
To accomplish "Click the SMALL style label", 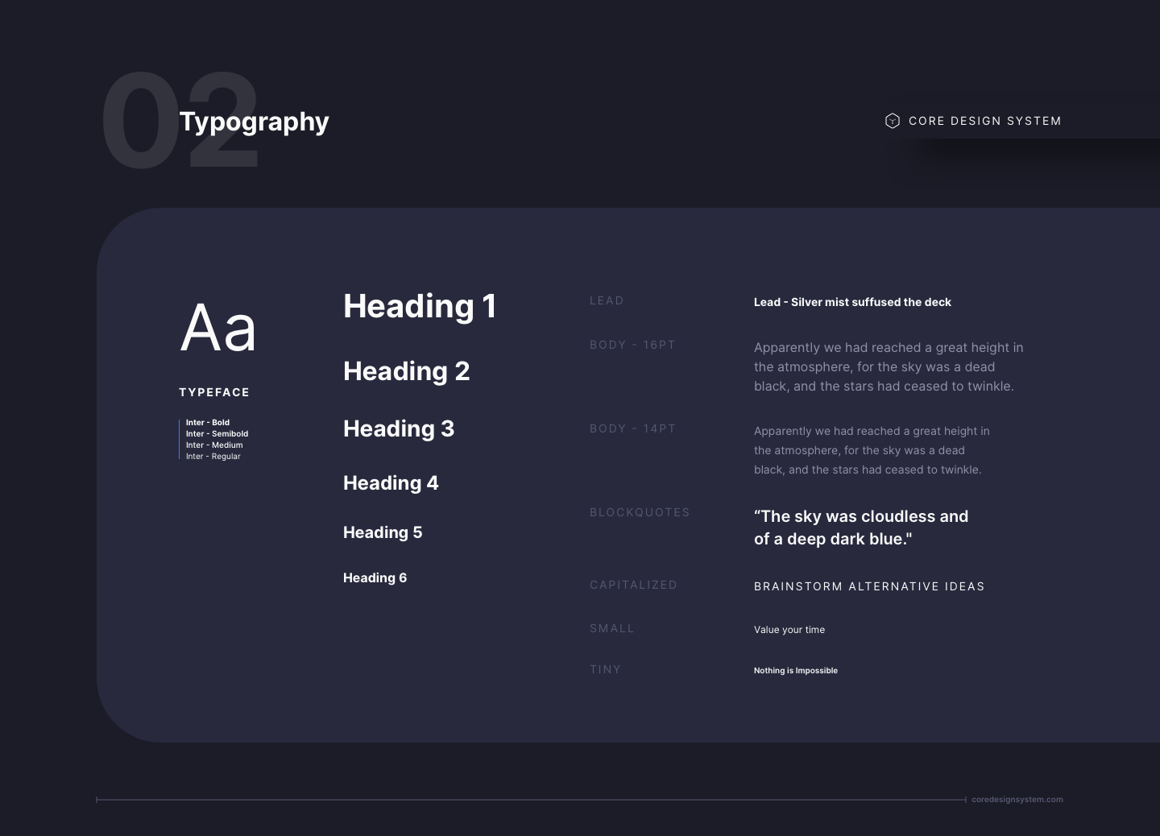I will point(612,628).
